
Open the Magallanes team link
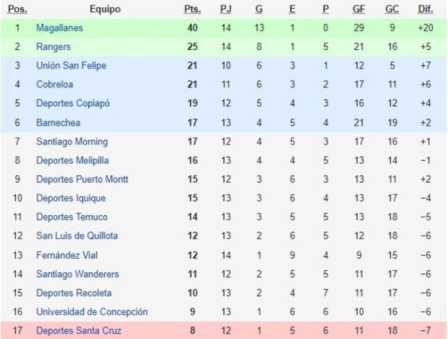coord(59,28)
